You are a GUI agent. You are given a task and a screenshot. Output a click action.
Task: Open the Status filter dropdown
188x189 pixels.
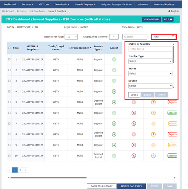pyautogui.click(x=150, y=73)
